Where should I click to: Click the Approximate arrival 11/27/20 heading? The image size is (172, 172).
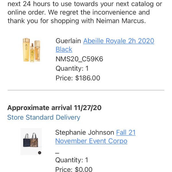[x=54, y=108]
